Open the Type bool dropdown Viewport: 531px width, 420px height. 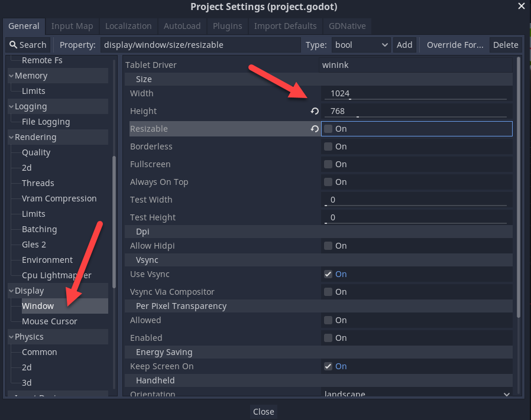coord(360,45)
